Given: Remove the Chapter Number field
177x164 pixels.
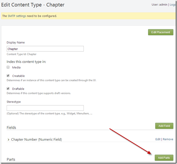Looking at the screenshot, I should pos(168,139).
